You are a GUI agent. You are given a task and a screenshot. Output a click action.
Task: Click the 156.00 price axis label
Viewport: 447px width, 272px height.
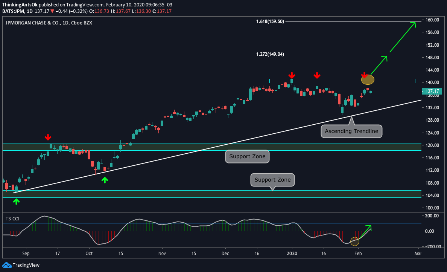[432, 32]
